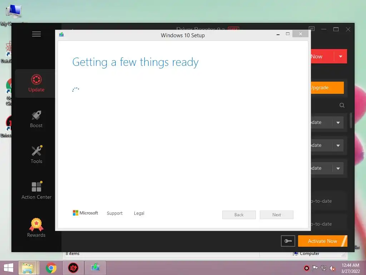Open the taskbar clock and date
Screen dimensions: 366x275
pyautogui.click(x=350, y=268)
